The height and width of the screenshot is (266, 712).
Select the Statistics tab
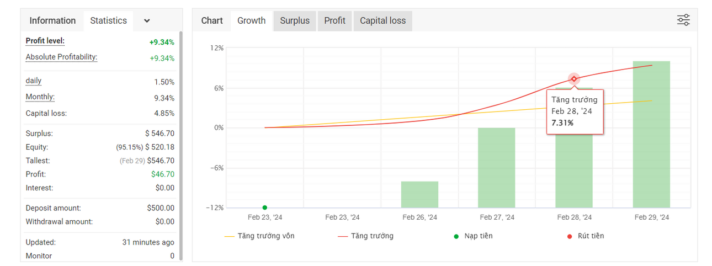coord(108,20)
